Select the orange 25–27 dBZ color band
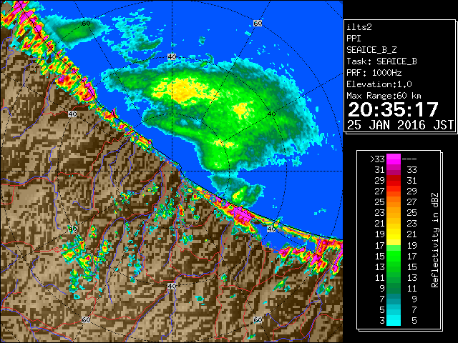This screenshot has height=343, width=458. pyautogui.click(x=394, y=202)
